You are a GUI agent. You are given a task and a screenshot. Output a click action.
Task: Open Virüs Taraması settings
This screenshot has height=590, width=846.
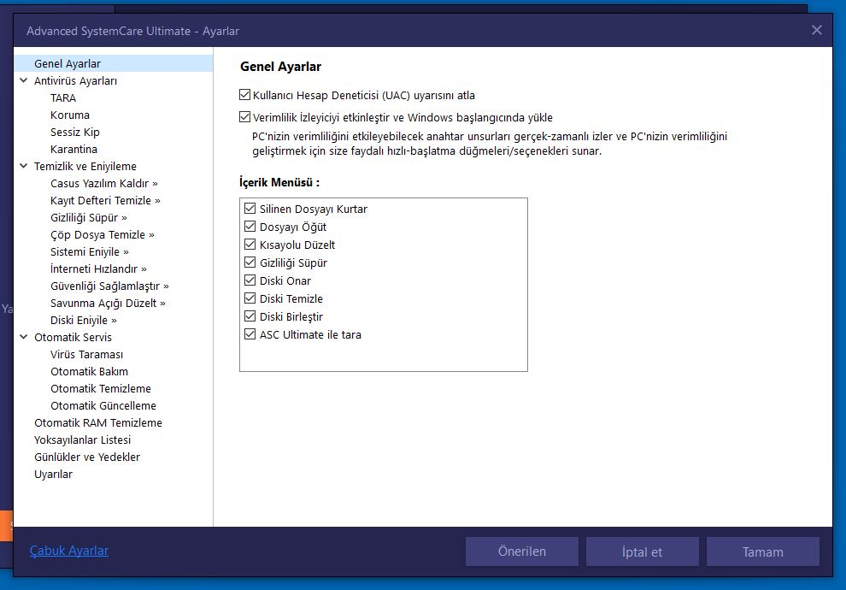tap(86, 355)
